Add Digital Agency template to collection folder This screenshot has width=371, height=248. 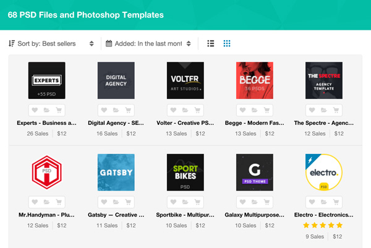point(116,110)
